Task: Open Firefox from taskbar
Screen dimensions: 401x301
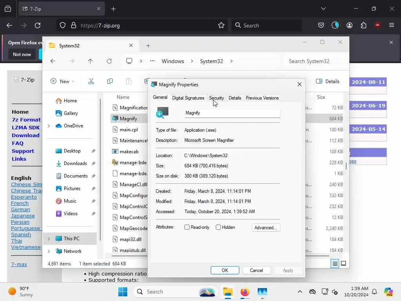Action: [x=245, y=292]
